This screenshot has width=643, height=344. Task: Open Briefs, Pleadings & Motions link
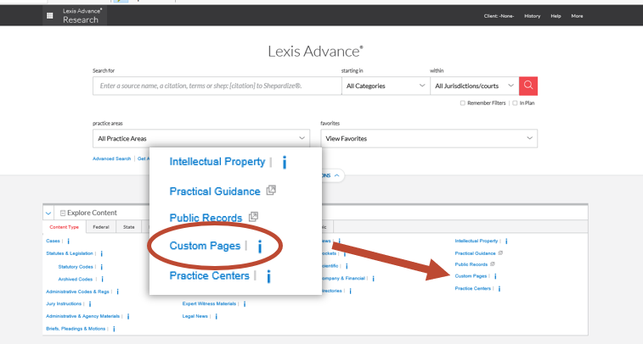(x=76, y=329)
